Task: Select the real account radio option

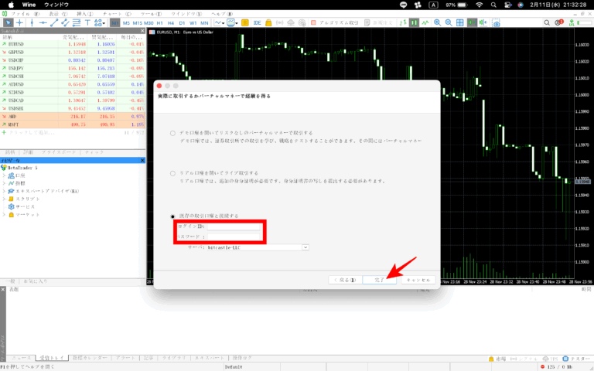Action: point(172,173)
